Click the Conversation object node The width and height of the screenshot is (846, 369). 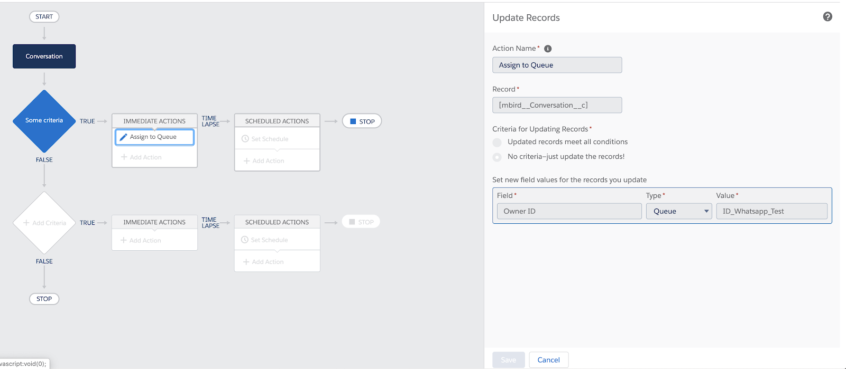[x=44, y=56]
